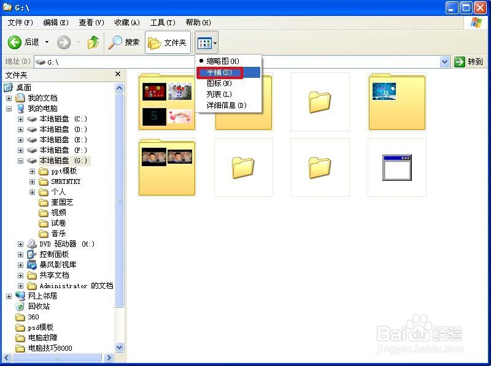Image resolution: width=491 pixels, height=366 pixels.
Task: Collapse 我的电脑 tree node
Action: tap(9, 109)
